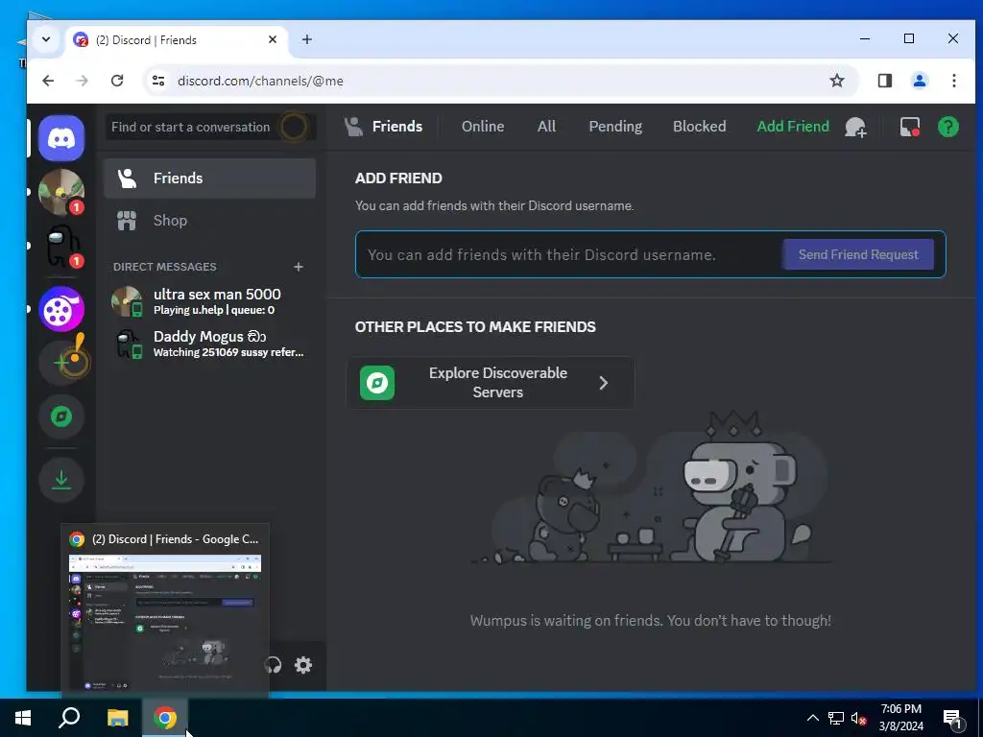The width and height of the screenshot is (983, 737).
Task: Open the purple film reel server icon
Action: click(x=61, y=309)
